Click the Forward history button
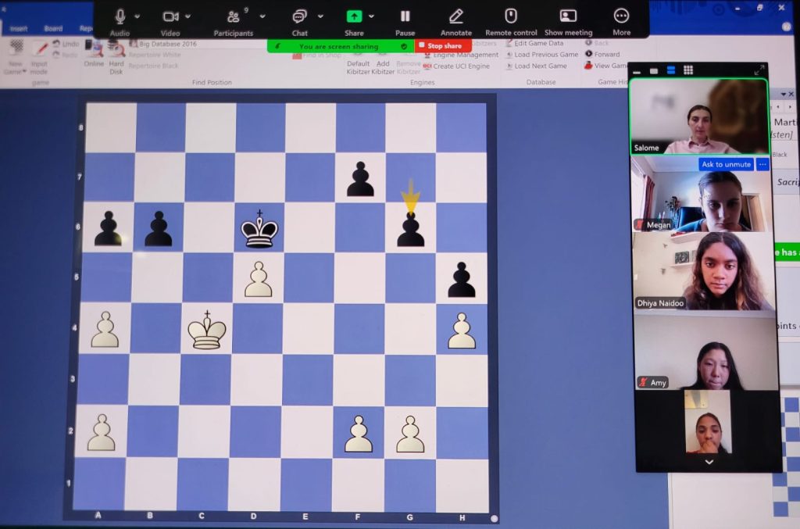Viewport: 800px width, 529px height. (x=602, y=54)
